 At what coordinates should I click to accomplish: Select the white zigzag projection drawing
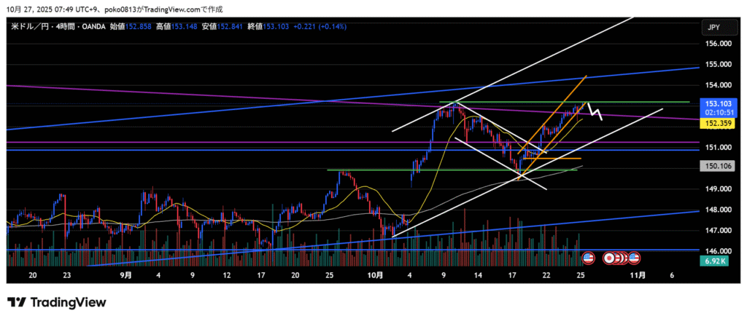click(x=595, y=111)
